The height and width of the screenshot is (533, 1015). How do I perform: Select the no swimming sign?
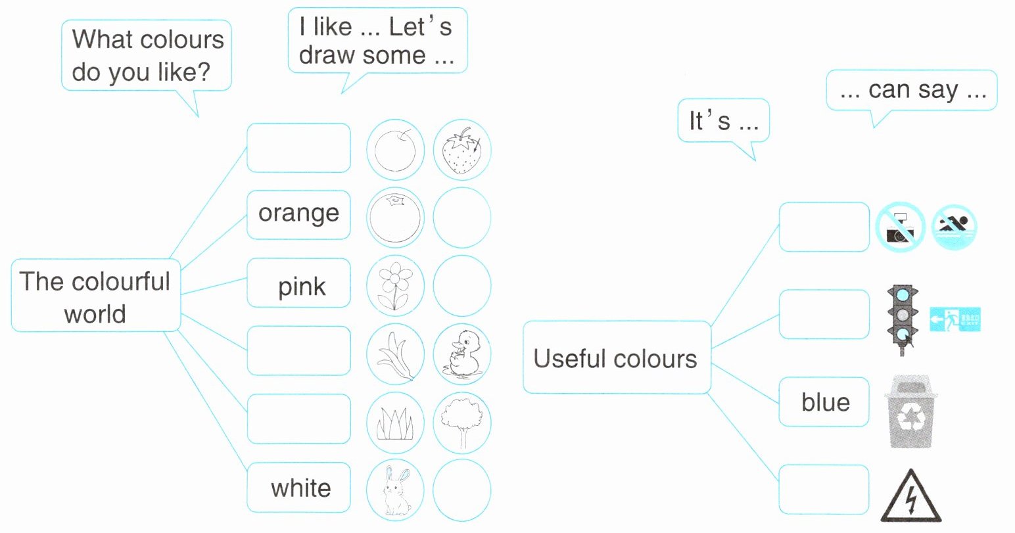point(954,227)
